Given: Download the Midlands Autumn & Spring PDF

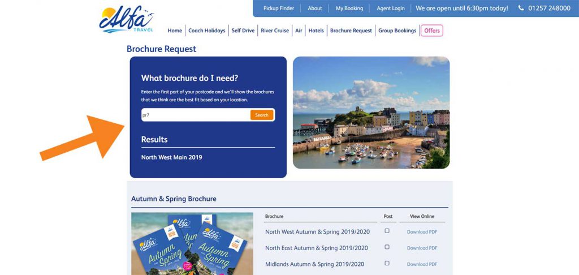Looking at the screenshot, I should (x=422, y=264).
